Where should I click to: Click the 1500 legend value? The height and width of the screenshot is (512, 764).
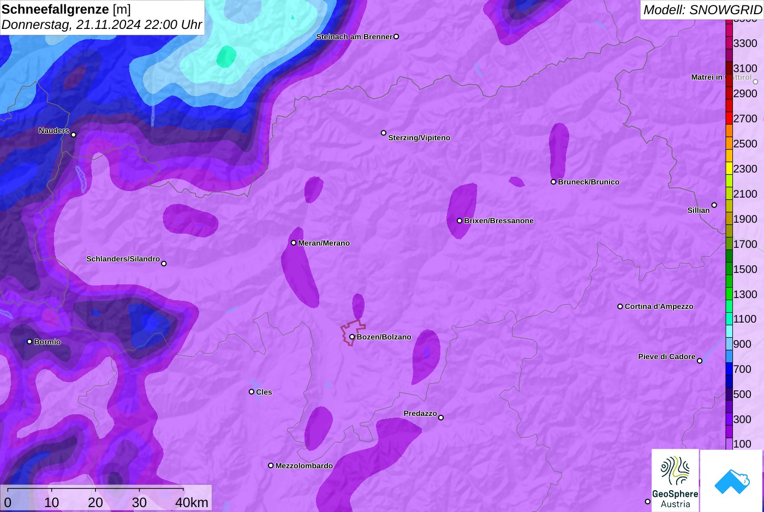pos(745,269)
